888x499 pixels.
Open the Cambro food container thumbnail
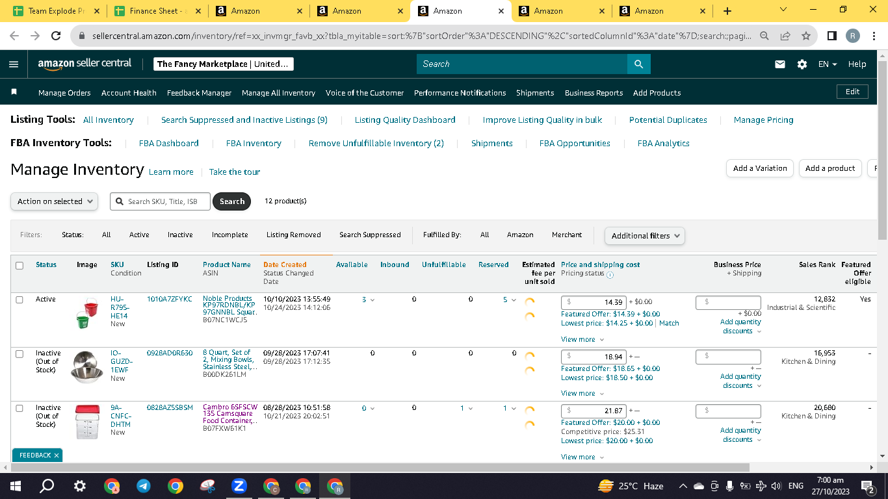coord(86,422)
